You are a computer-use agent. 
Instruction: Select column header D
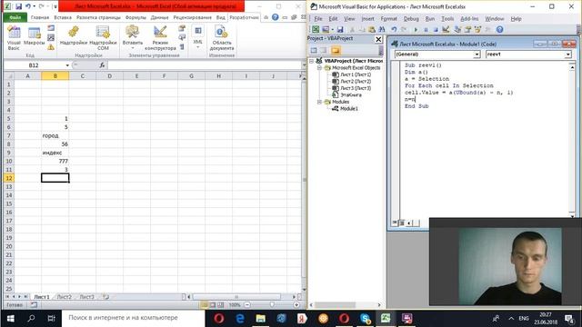coord(109,76)
